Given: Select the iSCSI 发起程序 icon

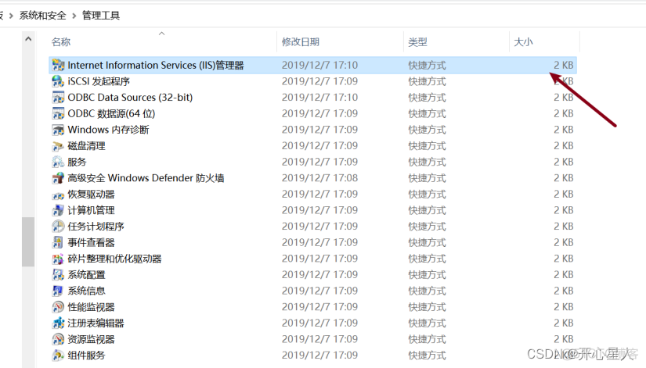Looking at the screenshot, I should coord(58,81).
